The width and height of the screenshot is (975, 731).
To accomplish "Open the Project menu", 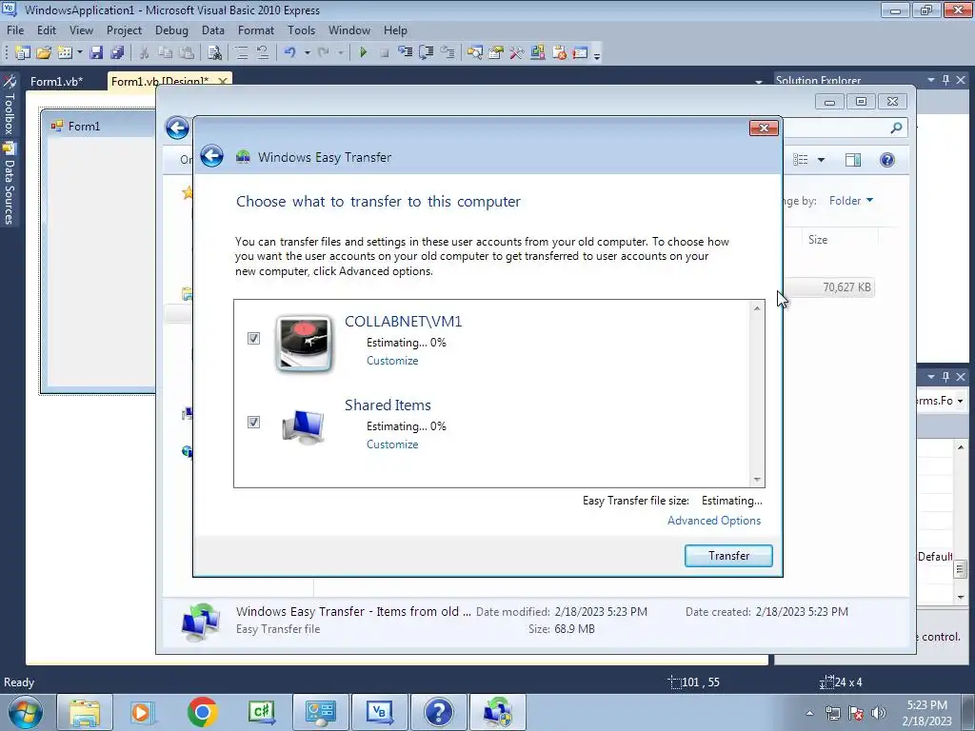I will click(x=124, y=30).
